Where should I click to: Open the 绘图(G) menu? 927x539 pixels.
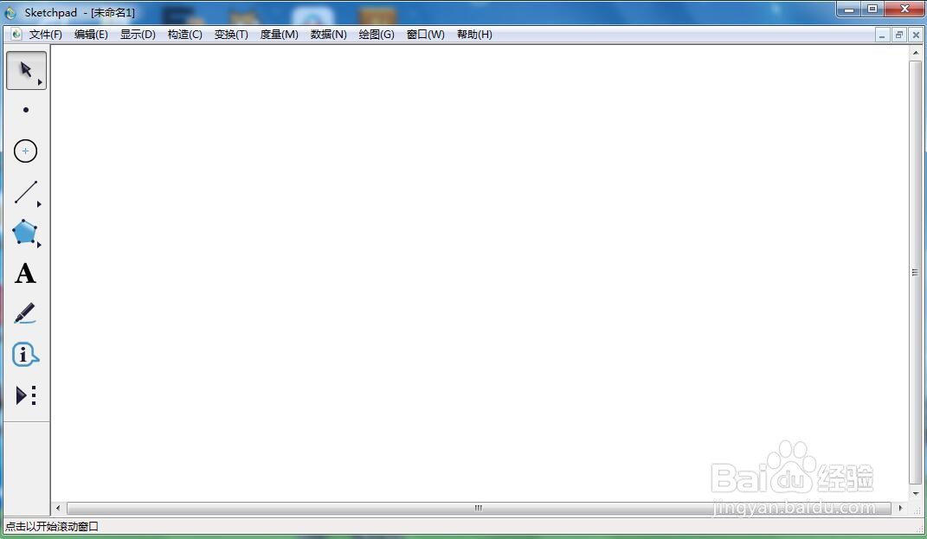tap(377, 35)
